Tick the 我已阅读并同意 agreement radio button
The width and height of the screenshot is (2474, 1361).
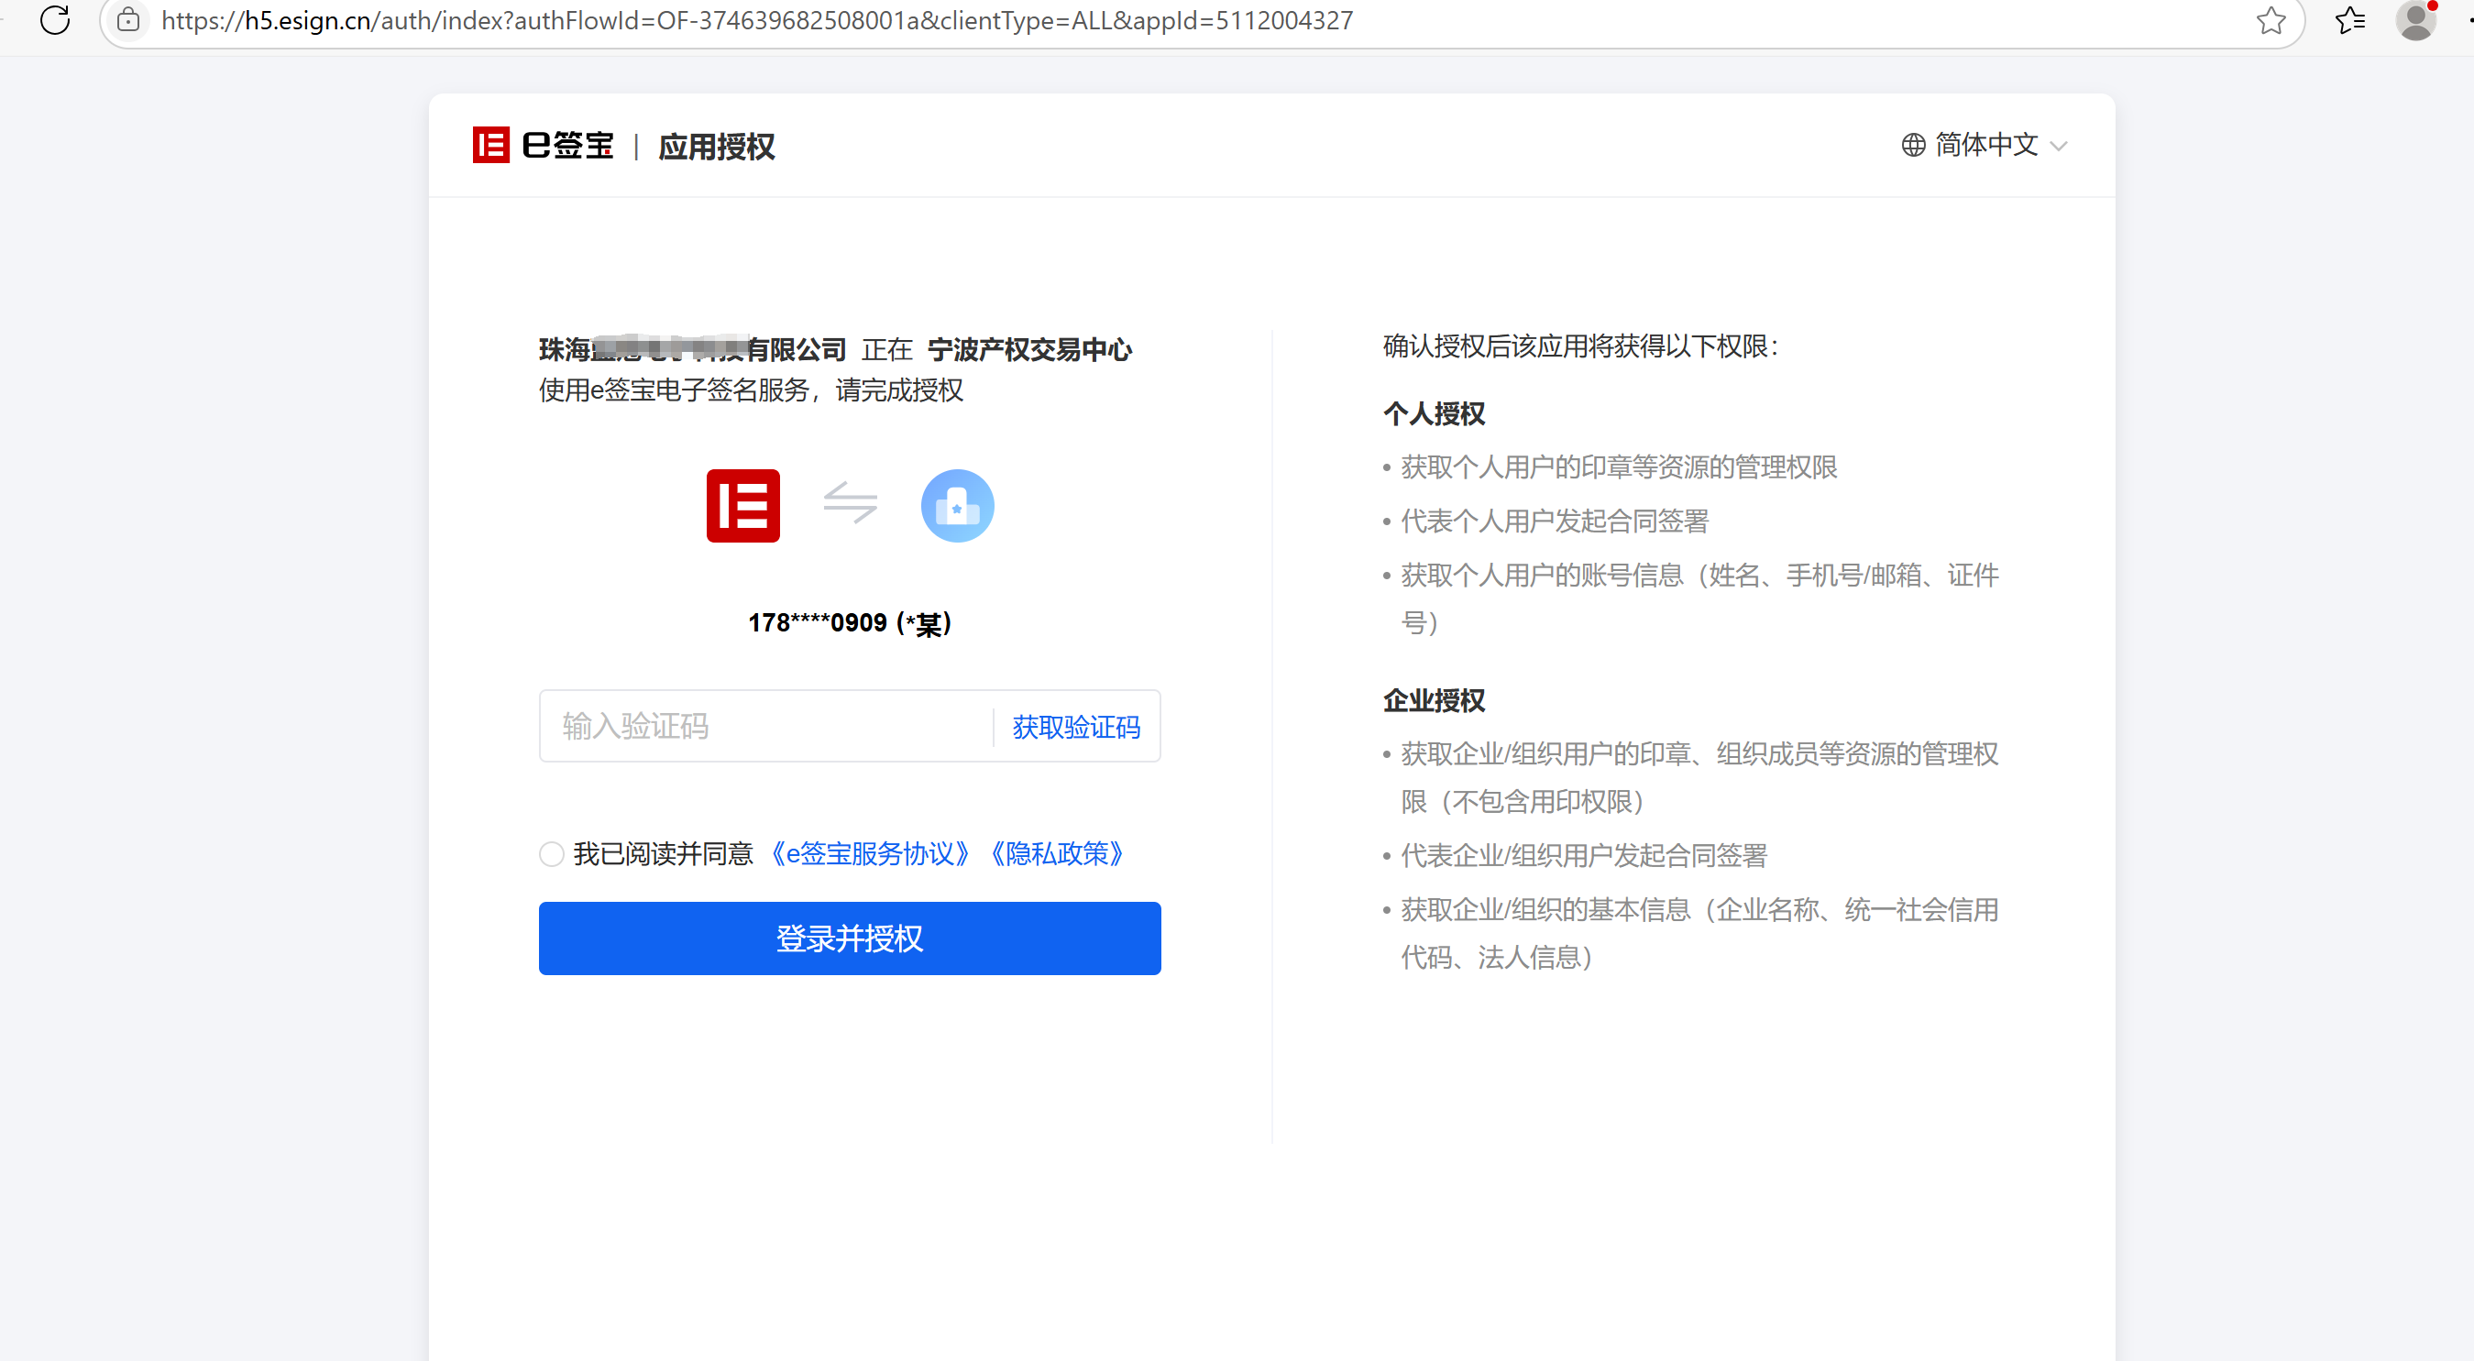[551, 853]
